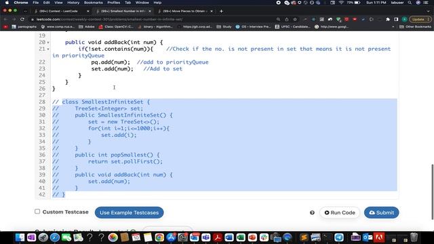The width and height of the screenshot is (434, 244).
Task: Open the Trash in the dock
Action: [x=414, y=237]
